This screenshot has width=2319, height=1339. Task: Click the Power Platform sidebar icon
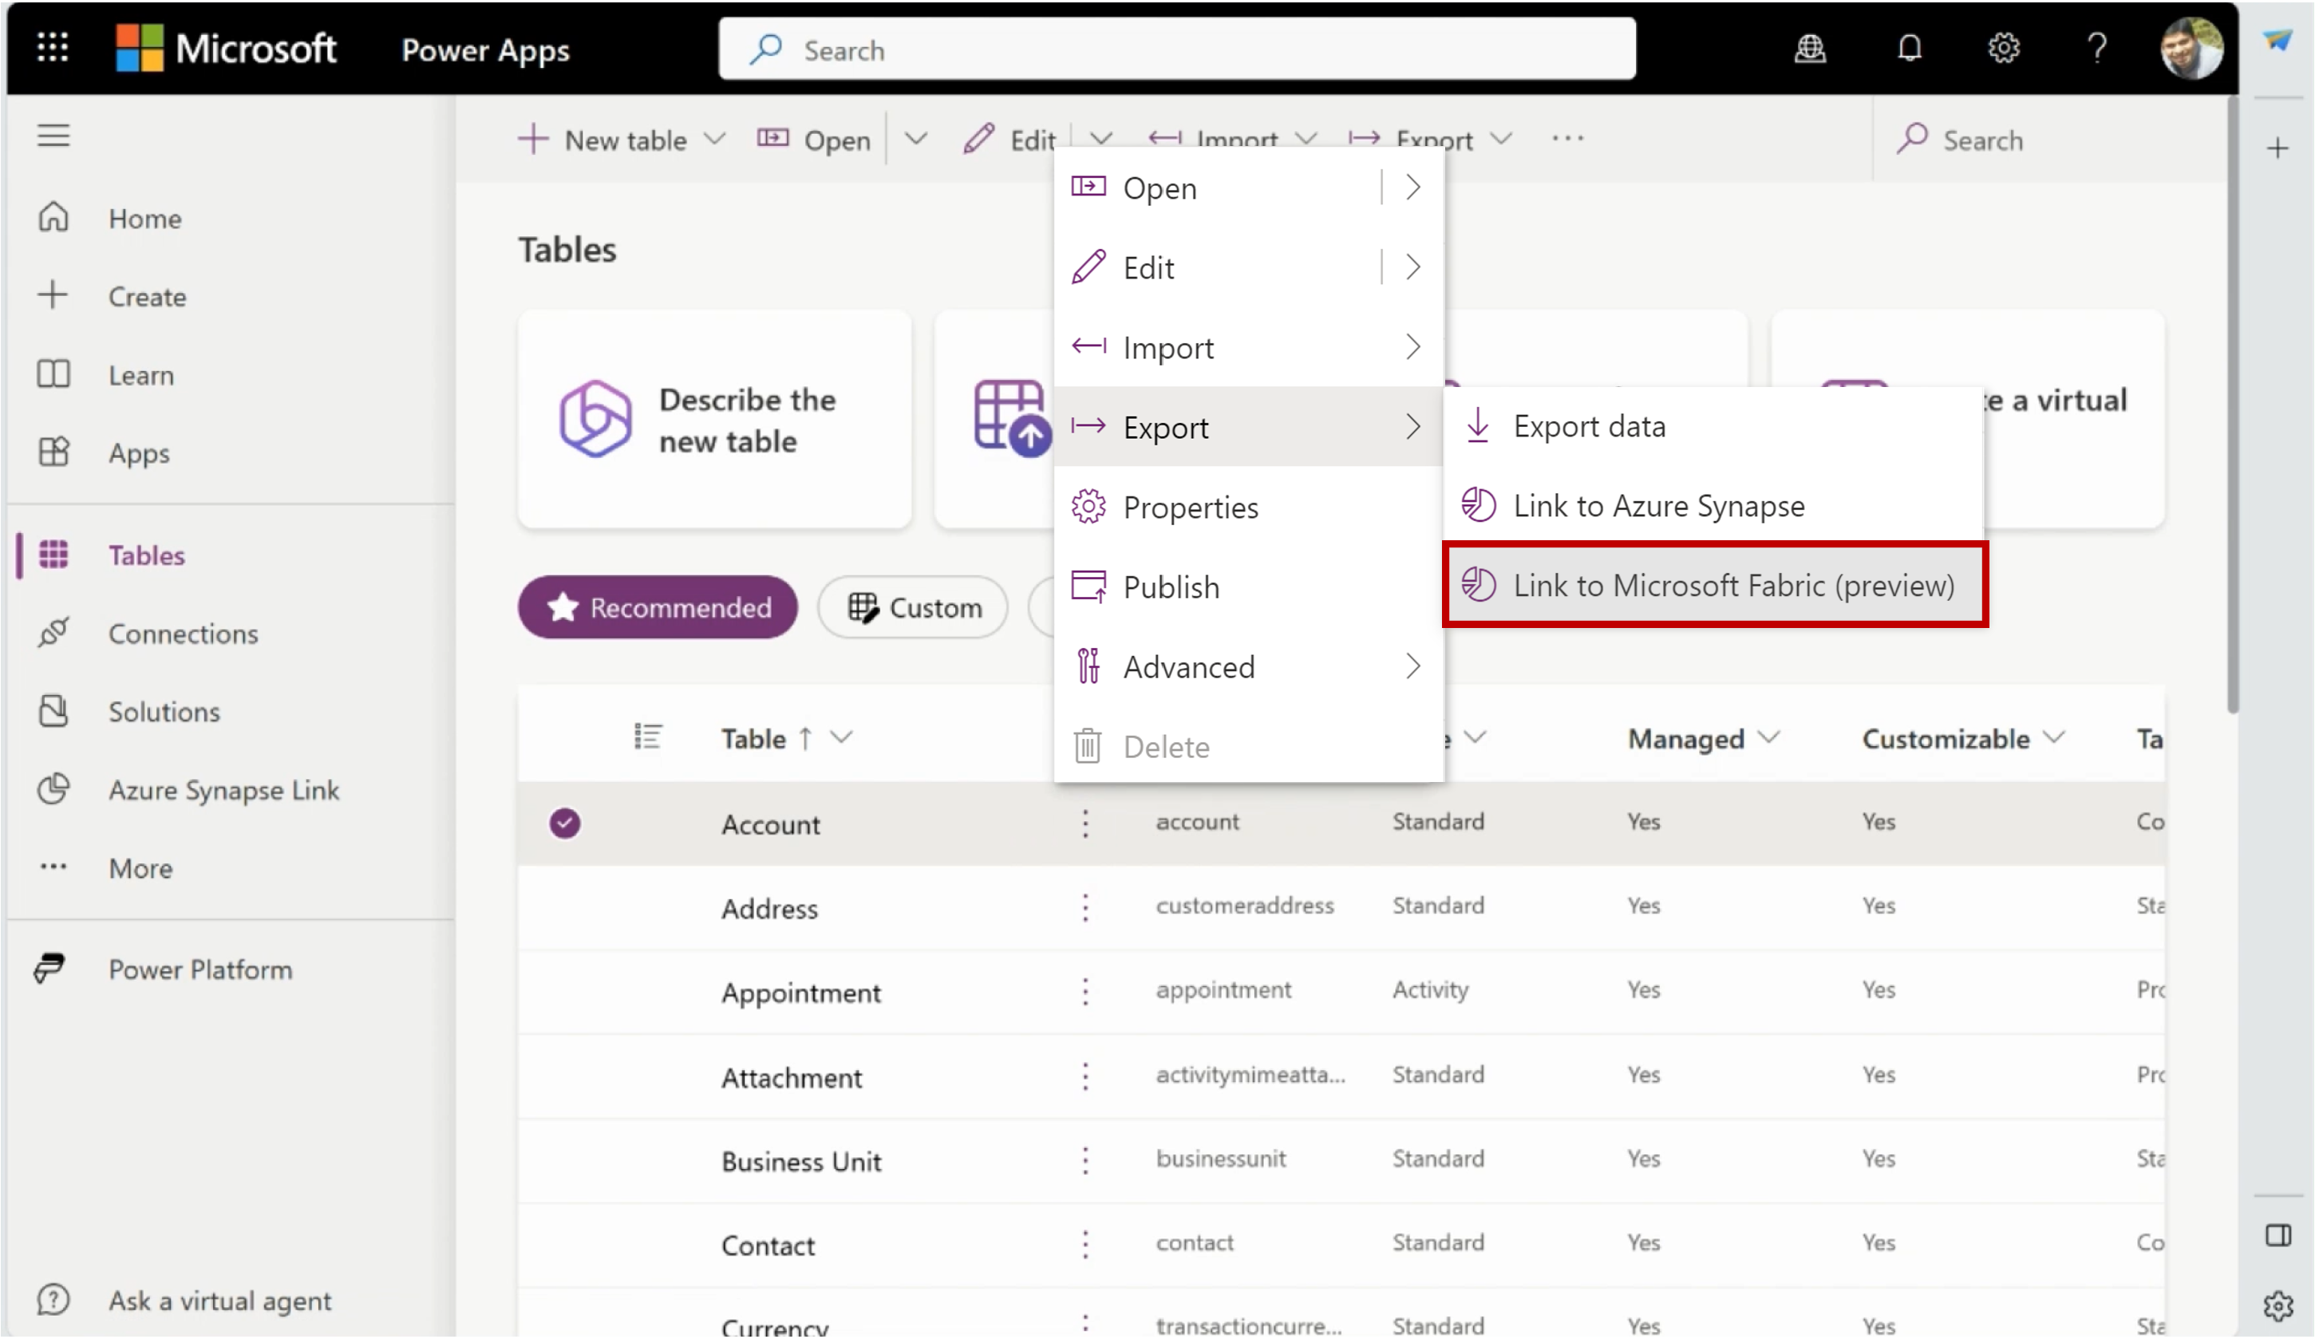click(x=53, y=968)
